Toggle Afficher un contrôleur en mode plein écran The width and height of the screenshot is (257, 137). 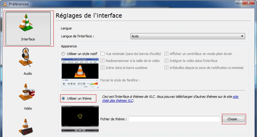tap(166, 53)
